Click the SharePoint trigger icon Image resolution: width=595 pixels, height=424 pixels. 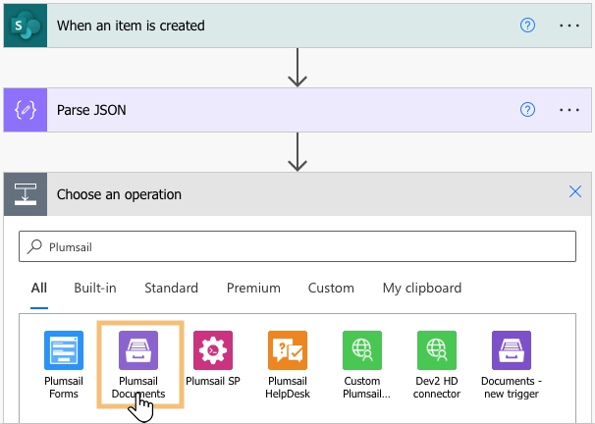tap(25, 26)
